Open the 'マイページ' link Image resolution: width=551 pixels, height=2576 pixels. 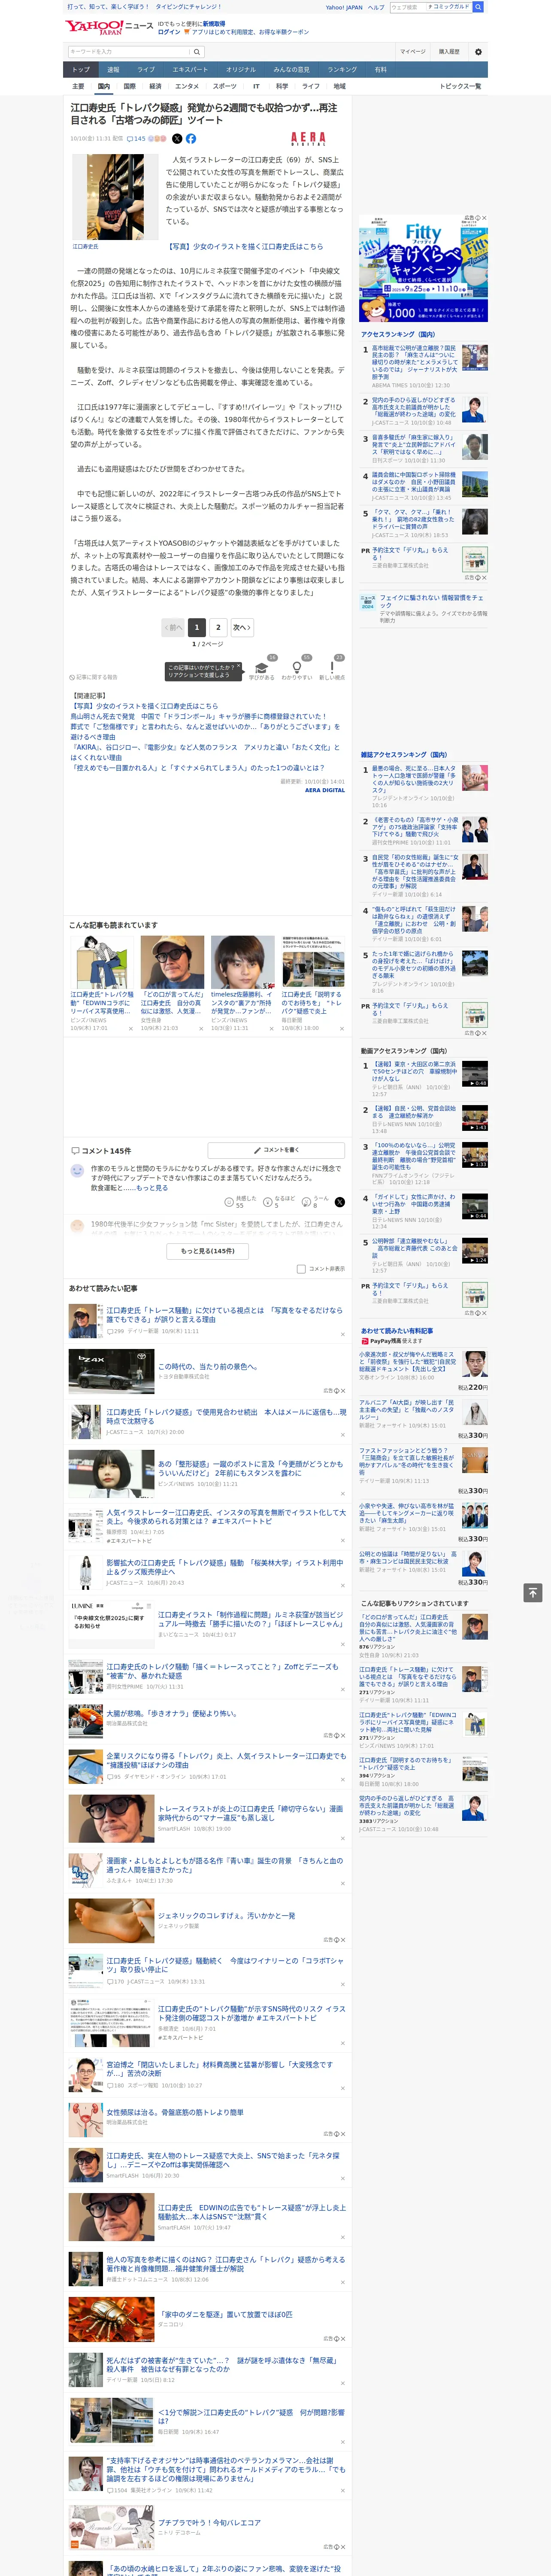point(412,51)
